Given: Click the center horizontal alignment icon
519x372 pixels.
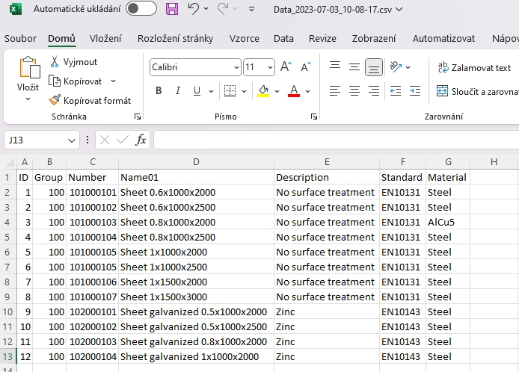Looking at the screenshot, I should point(354,91).
